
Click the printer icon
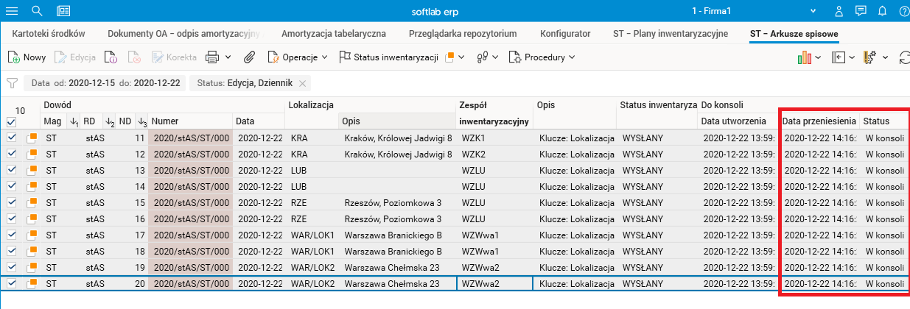click(x=212, y=57)
